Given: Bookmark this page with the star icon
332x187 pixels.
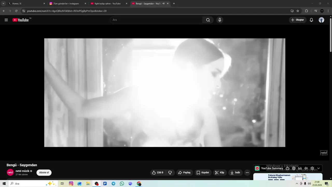Looking at the screenshot, I should coord(298,11).
